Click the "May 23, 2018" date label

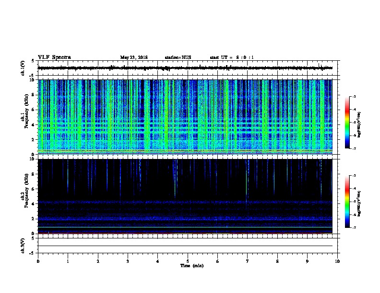click(x=134, y=57)
